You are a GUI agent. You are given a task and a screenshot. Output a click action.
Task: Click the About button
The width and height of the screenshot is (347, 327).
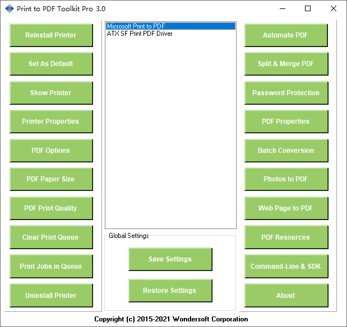click(286, 296)
